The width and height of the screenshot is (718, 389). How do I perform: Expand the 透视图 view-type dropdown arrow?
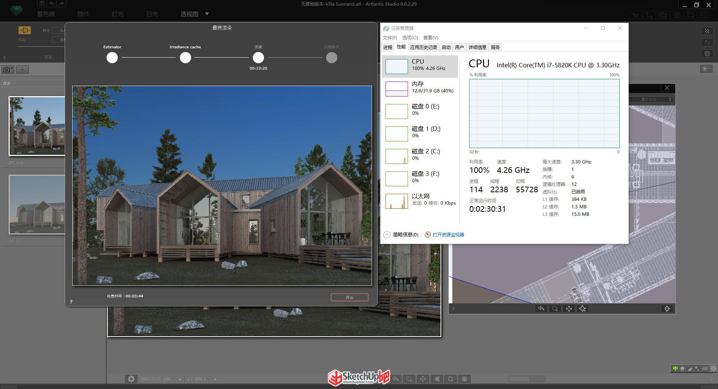coord(207,14)
